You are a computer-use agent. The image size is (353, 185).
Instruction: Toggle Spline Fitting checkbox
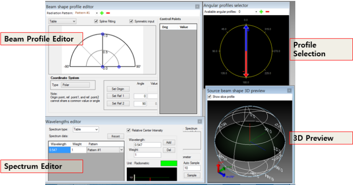96,21
